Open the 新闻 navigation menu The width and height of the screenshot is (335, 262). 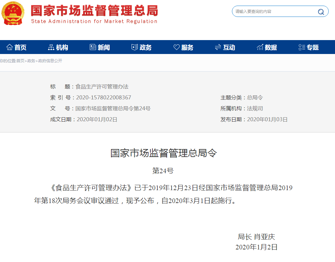point(104,47)
